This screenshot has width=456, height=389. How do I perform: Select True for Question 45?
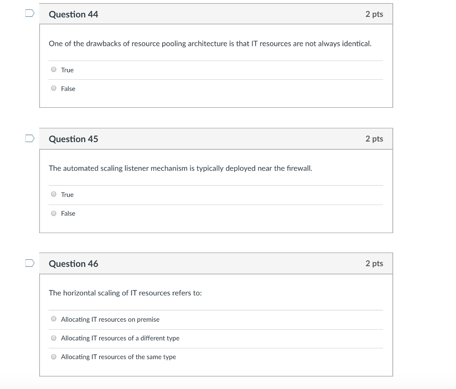[53, 194]
